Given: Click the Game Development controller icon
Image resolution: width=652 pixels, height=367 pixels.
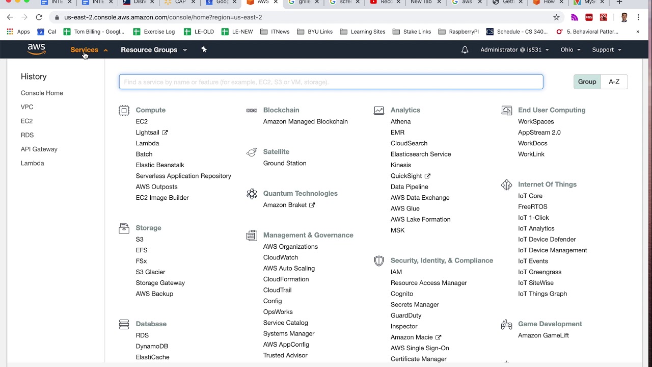Looking at the screenshot, I should click(x=506, y=324).
